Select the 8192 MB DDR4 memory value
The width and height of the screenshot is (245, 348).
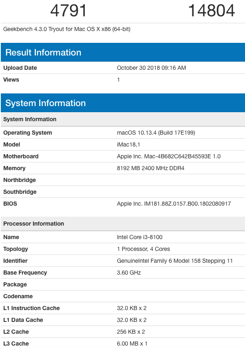coord(150,168)
